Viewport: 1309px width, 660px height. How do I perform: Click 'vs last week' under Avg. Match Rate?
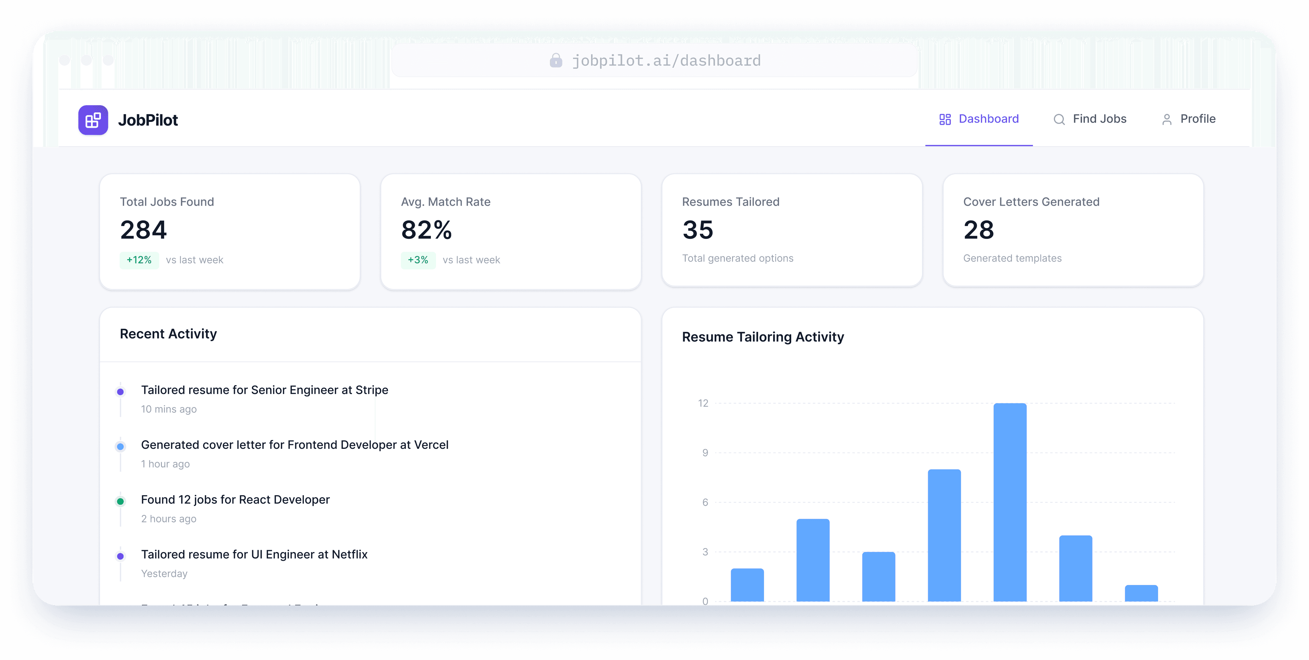click(x=471, y=260)
